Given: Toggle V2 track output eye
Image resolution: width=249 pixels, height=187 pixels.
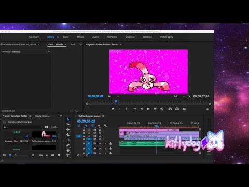Looking at the screenshot, I should pyautogui.click(x=100, y=136).
